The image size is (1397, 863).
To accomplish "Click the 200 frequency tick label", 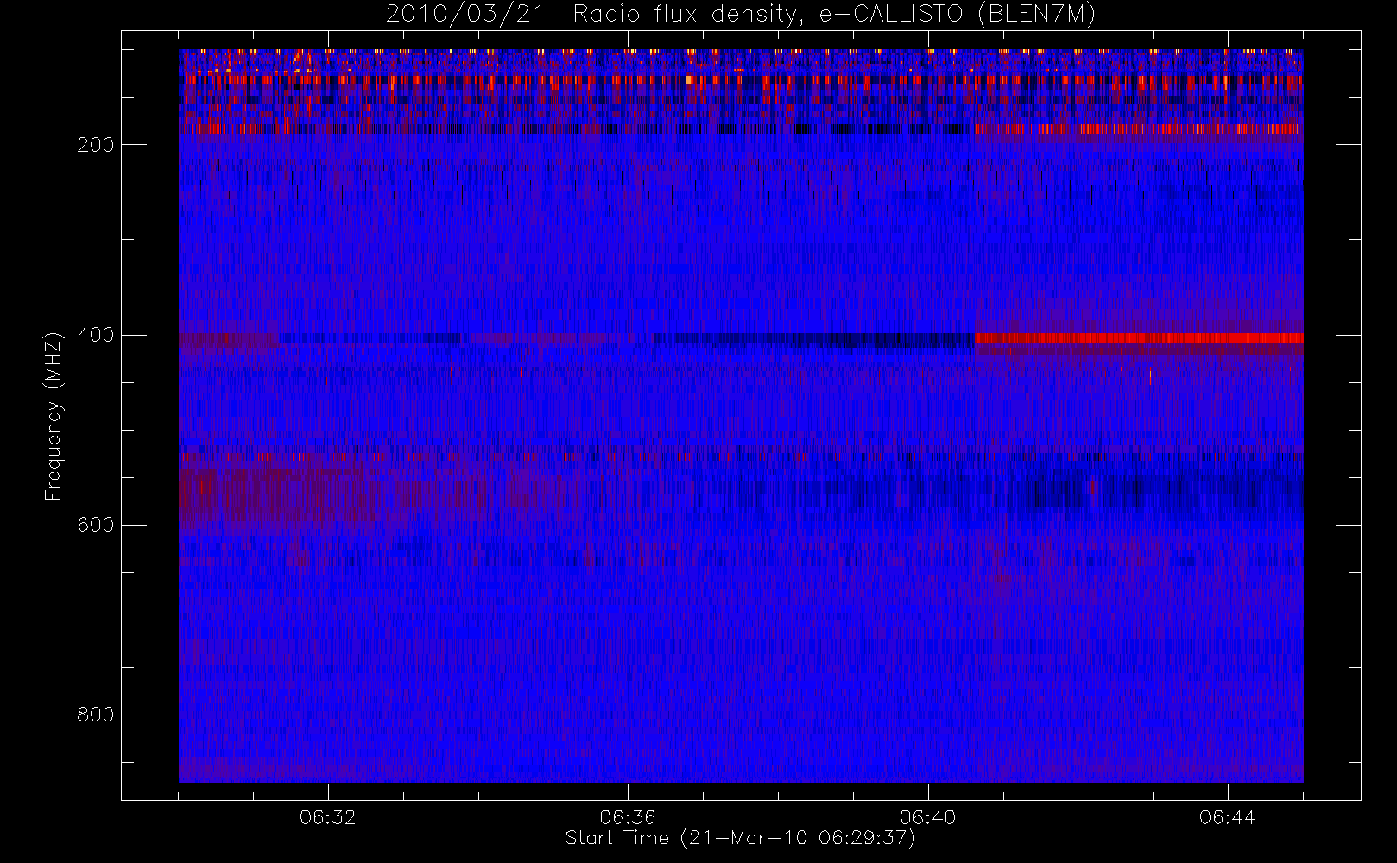I will click(96, 145).
